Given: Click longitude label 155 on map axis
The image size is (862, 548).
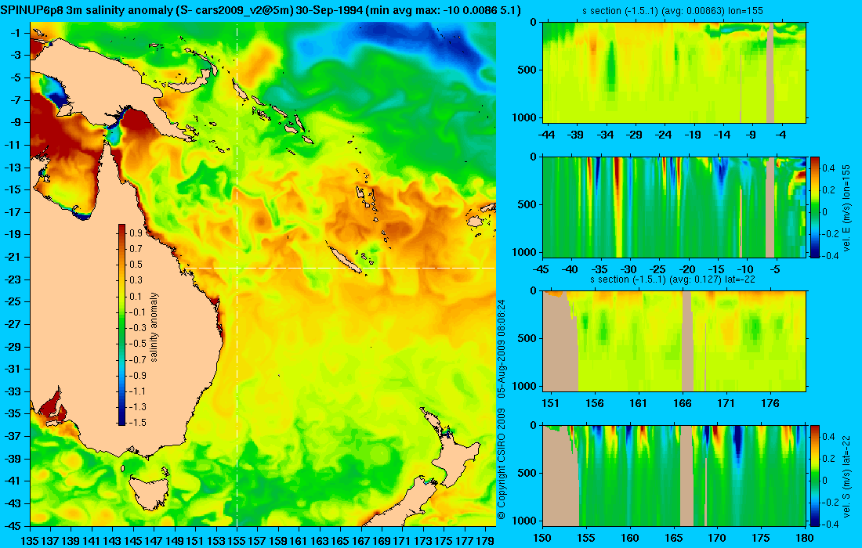Looking at the screenshot, I should coord(237,541).
